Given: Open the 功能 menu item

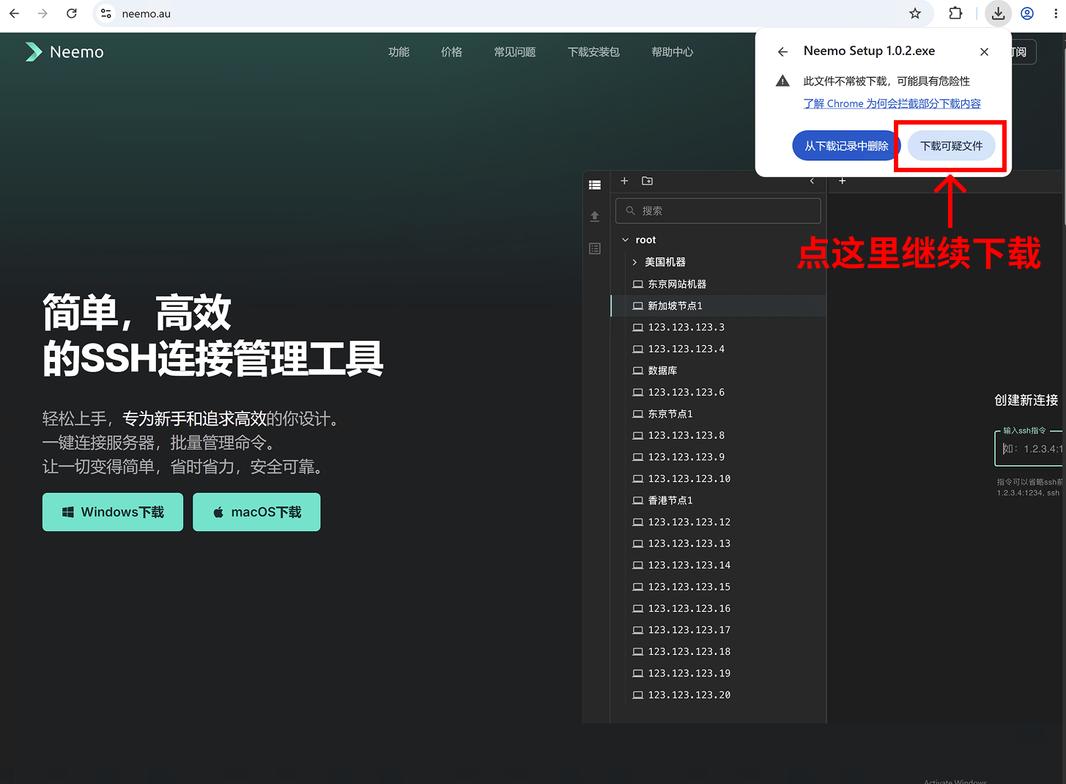Looking at the screenshot, I should point(399,52).
